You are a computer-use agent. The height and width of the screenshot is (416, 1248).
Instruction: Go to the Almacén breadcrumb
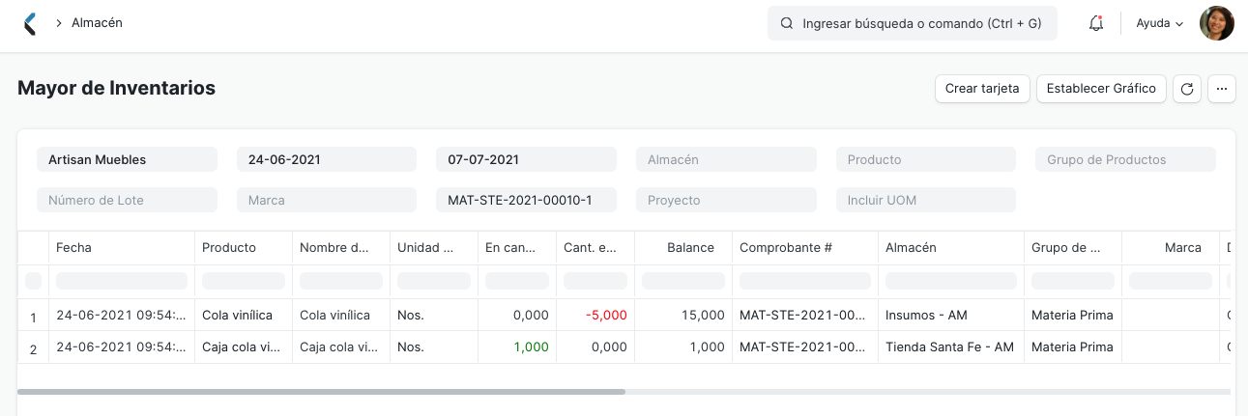[x=97, y=22]
